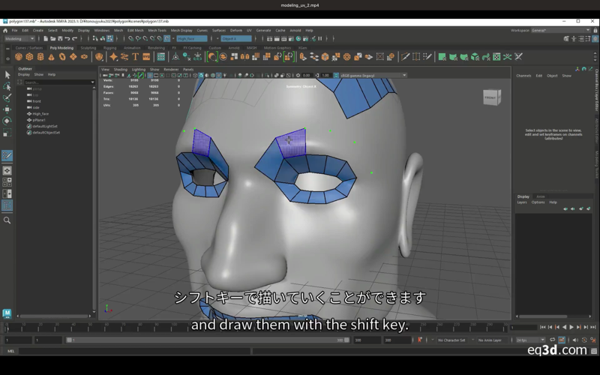Select the arrow Select tool in toolbox
600x375 pixels.
(x=7, y=75)
